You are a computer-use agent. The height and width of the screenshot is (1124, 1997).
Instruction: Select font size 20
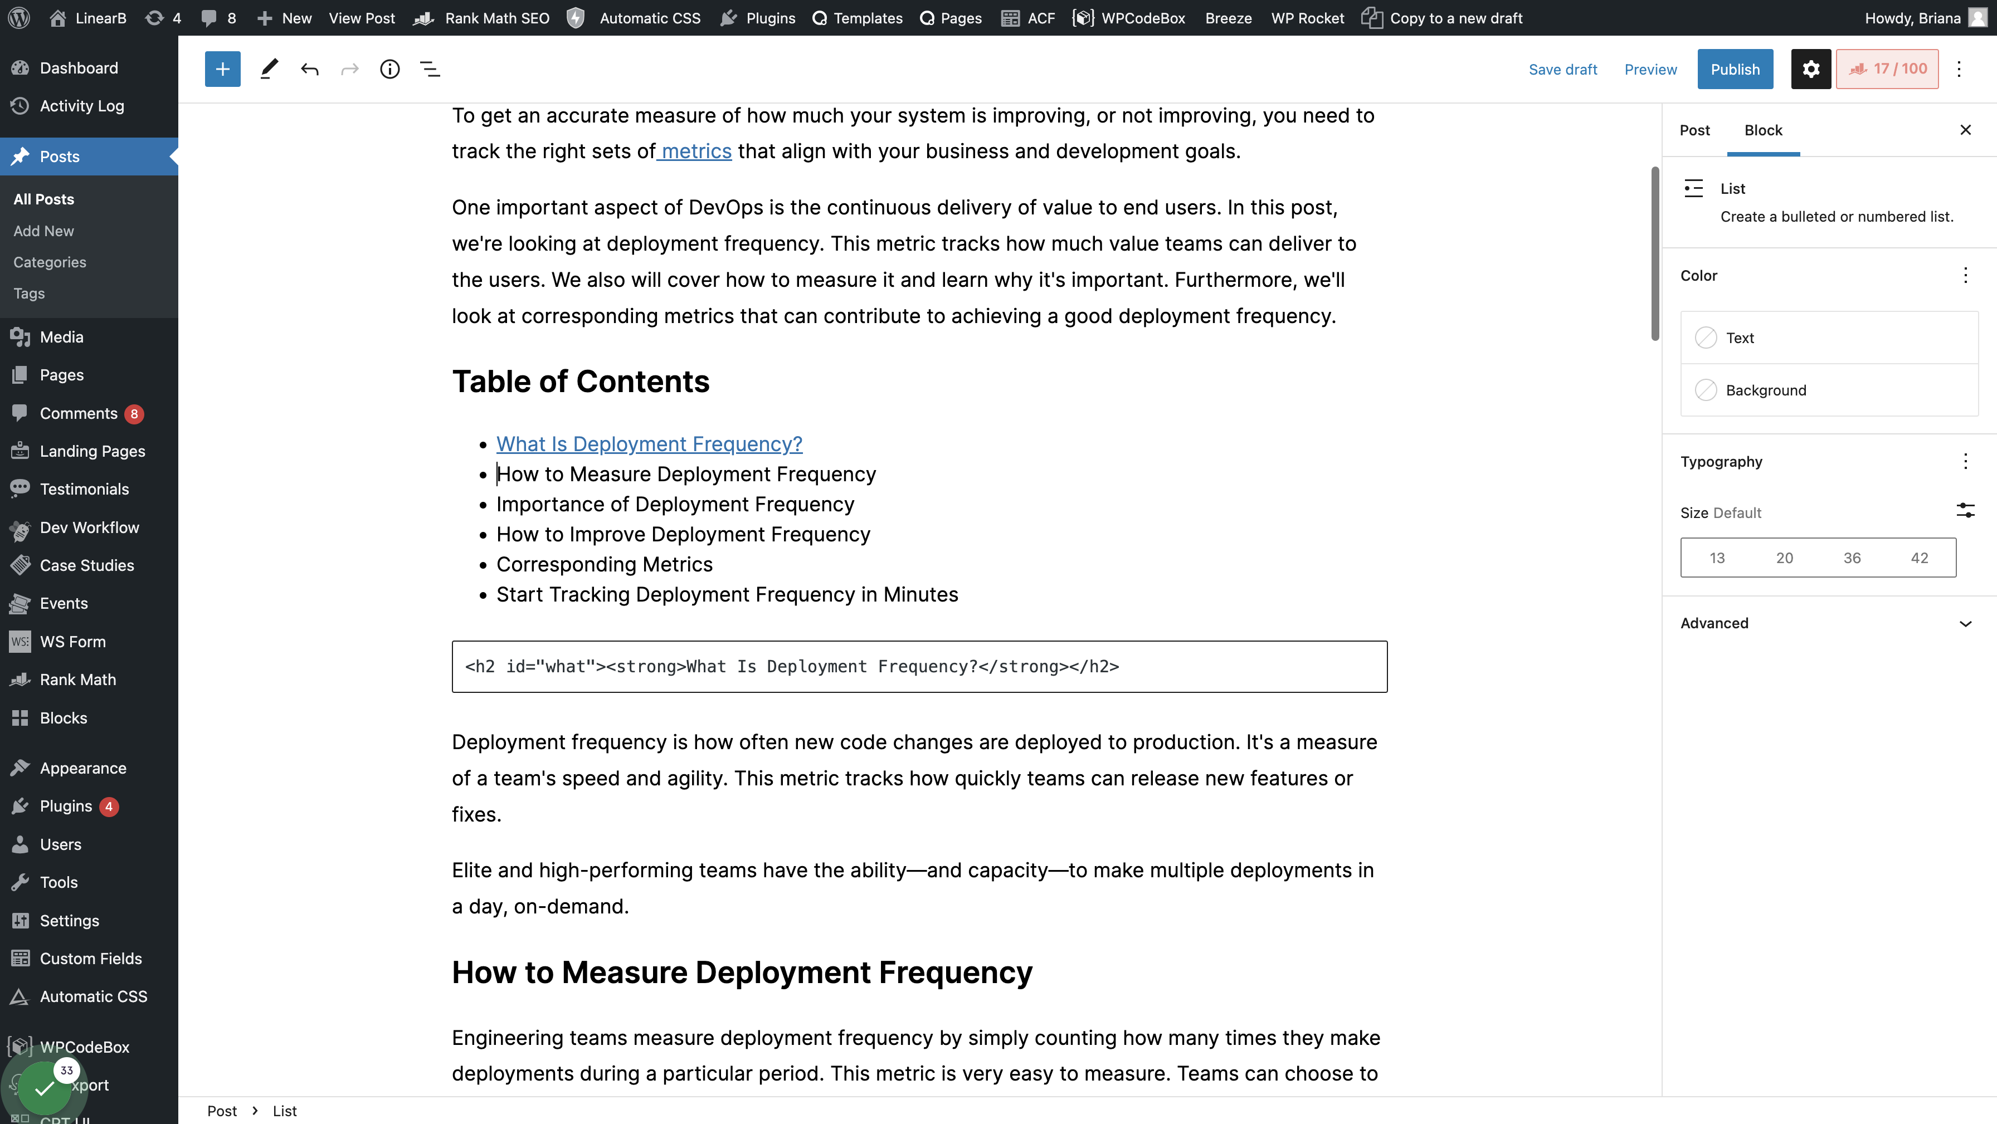click(1785, 558)
